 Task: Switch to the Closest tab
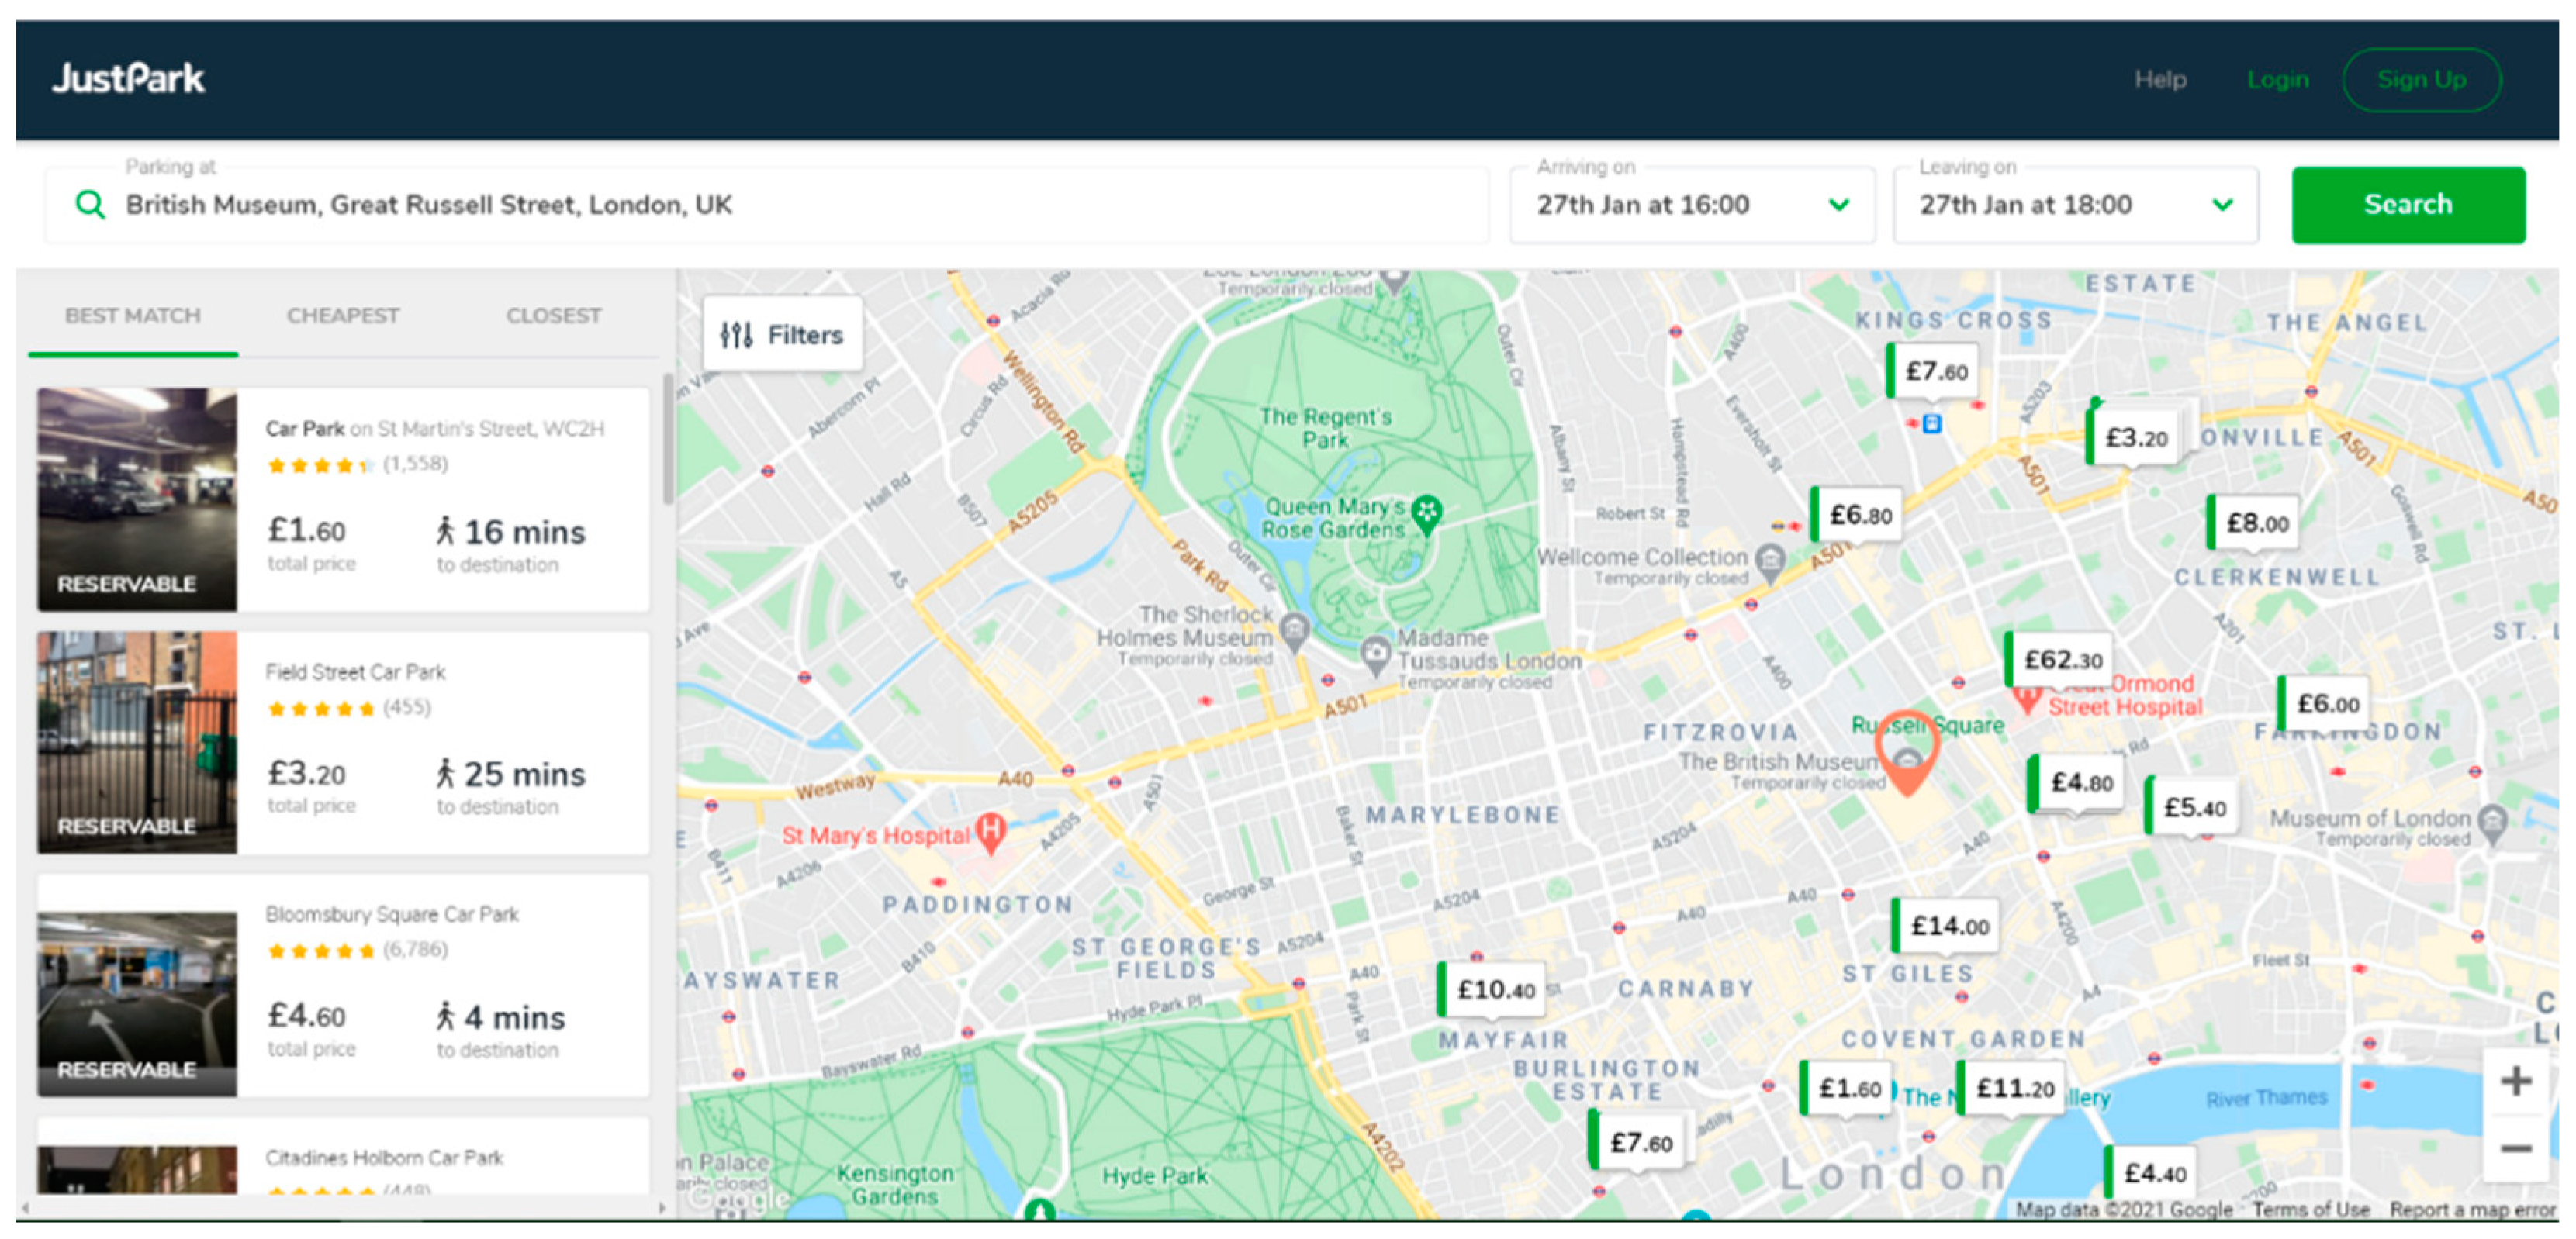tap(553, 316)
